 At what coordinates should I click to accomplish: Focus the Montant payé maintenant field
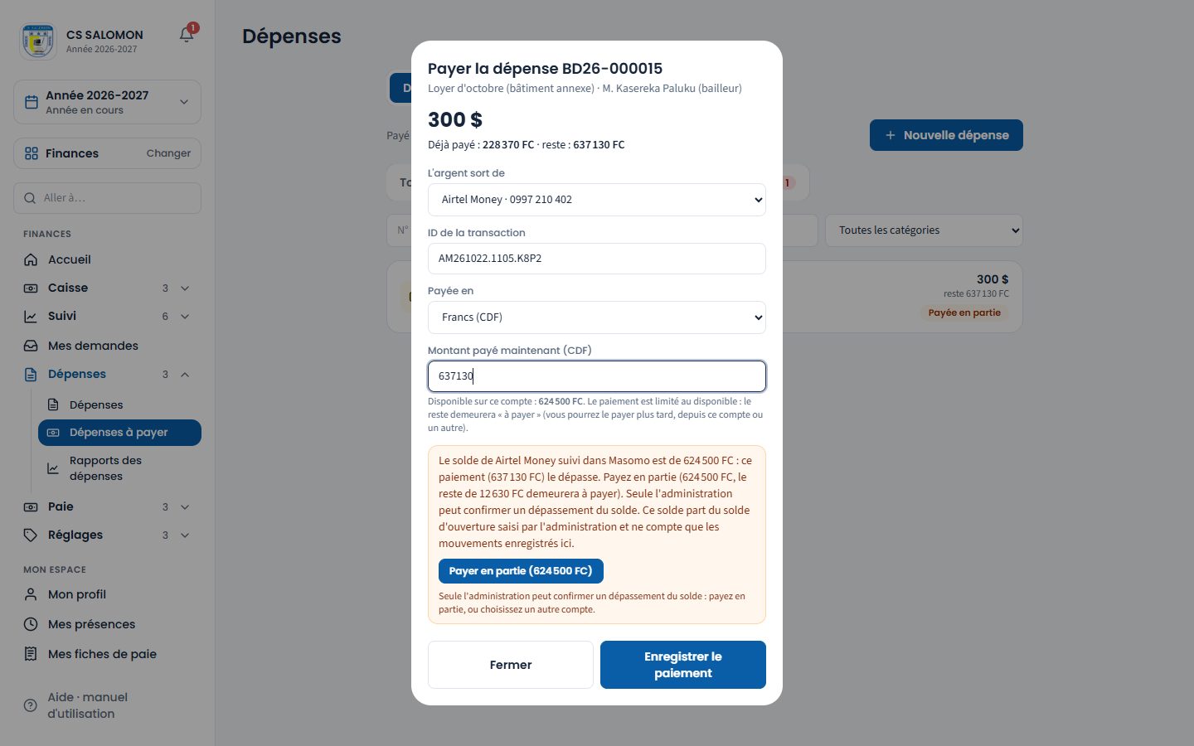point(596,376)
